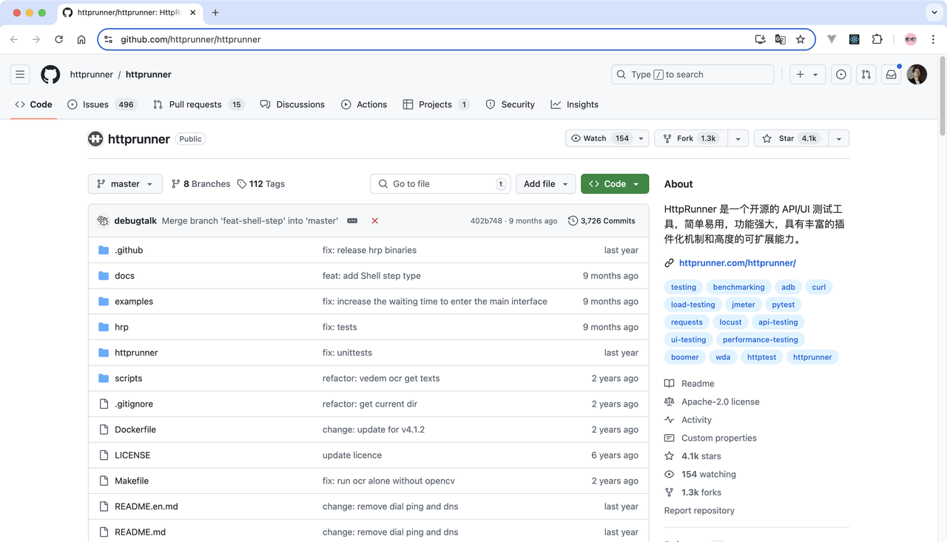
Task: Open the Actions tab
Action: point(364,104)
